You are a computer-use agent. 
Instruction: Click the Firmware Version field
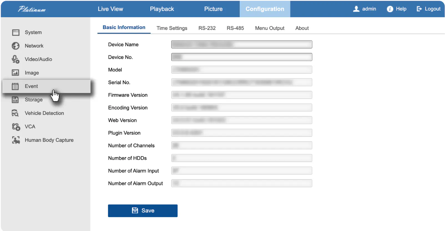[x=242, y=95]
